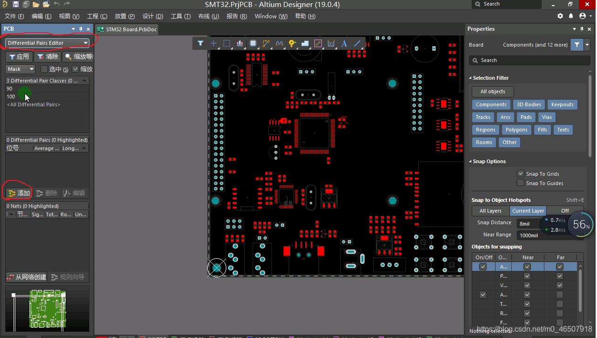597x338 pixels.
Task: Open the 布线 (U) menu
Action: (x=209, y=16)
